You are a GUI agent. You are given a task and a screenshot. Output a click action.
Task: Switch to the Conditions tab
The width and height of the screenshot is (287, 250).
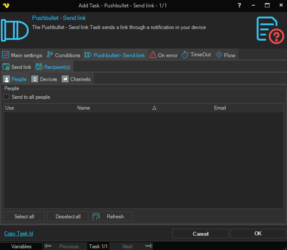[x=63, y=55]
